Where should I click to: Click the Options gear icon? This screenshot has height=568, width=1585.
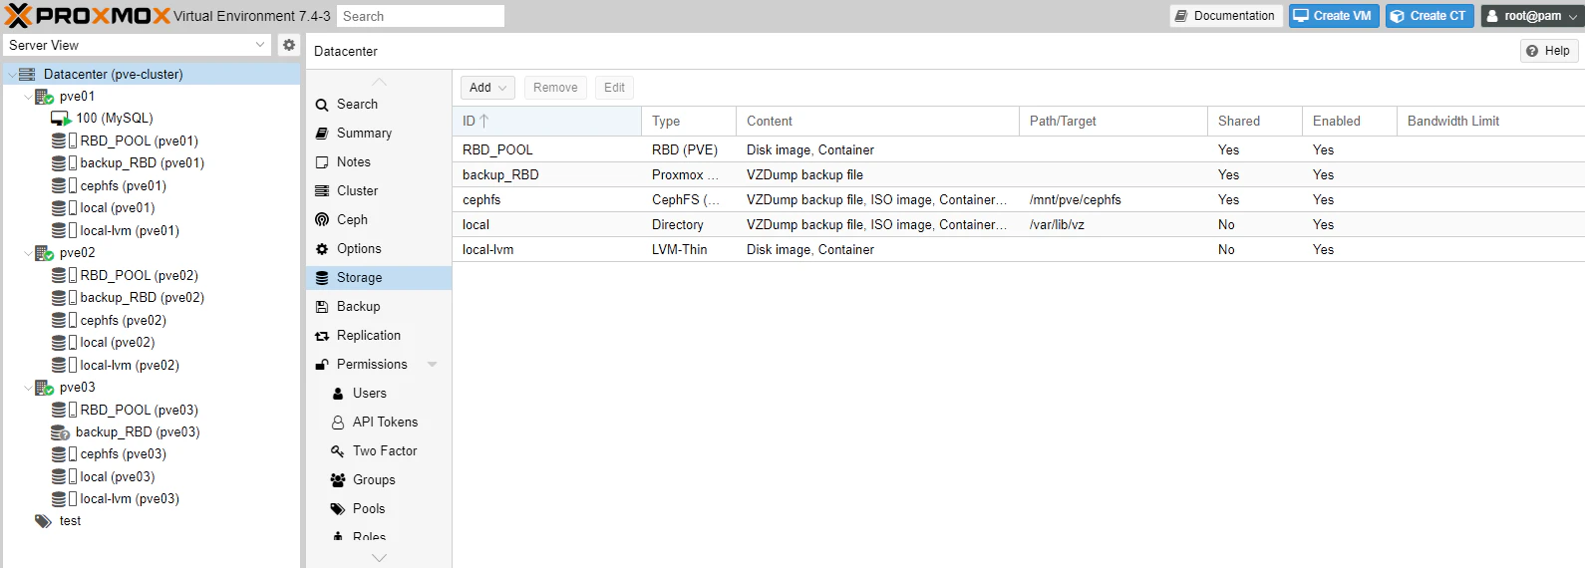322,249
